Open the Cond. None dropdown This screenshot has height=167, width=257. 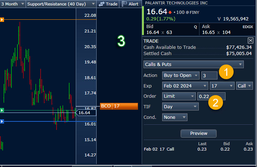175,117
